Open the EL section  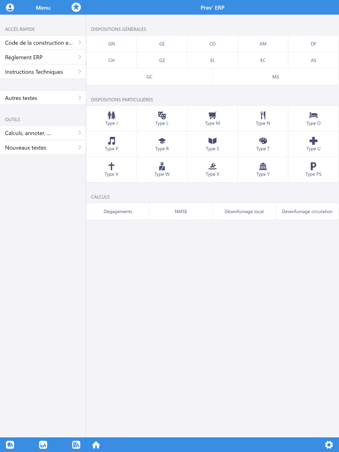coord(213,60)
